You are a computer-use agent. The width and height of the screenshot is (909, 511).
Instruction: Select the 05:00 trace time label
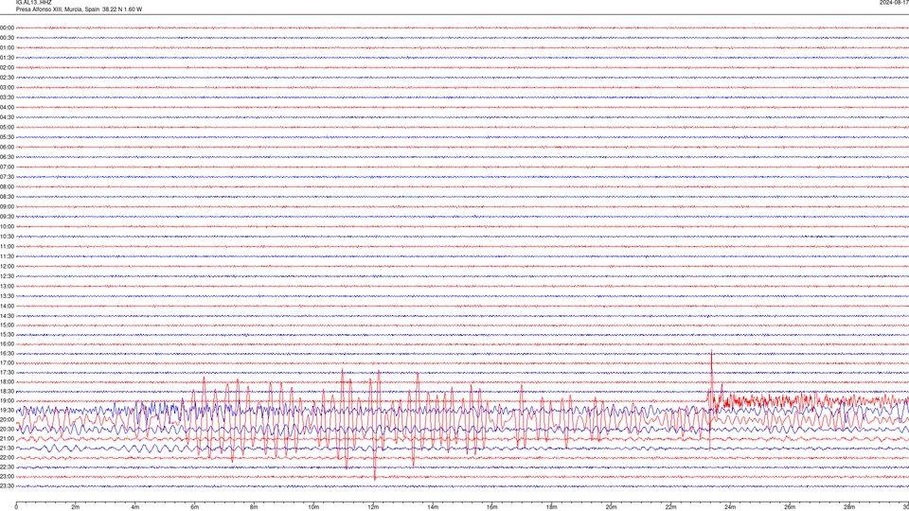point(7,128)
